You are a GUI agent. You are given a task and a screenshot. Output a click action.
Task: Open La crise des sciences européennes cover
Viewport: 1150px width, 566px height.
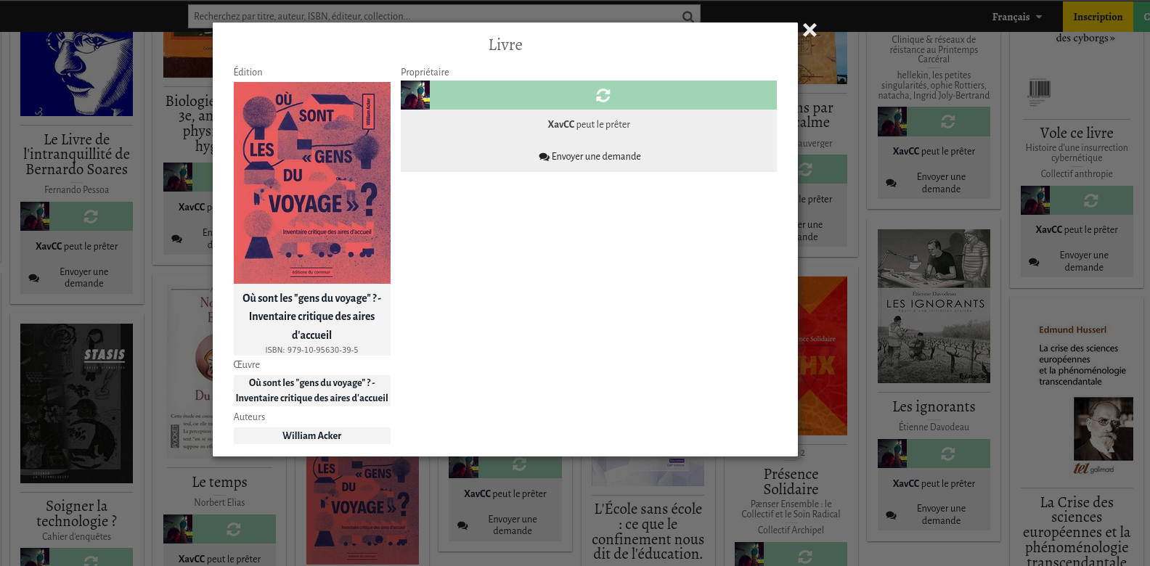coord(1077,395)
